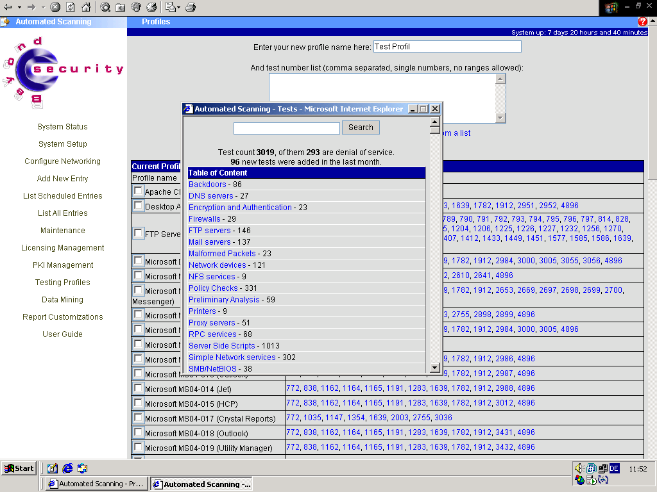
Task: Tick the Microsoft MS04-014 (Jet) checkbox
Action: tap(138, 388)
